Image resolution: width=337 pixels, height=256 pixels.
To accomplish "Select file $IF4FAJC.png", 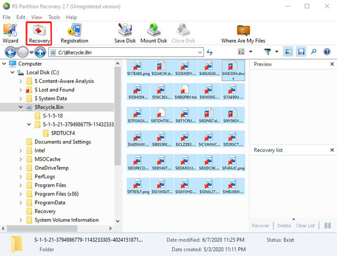I will pos(233,162).
